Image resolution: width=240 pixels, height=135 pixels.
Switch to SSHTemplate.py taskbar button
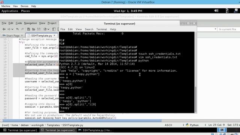point(95,130)
